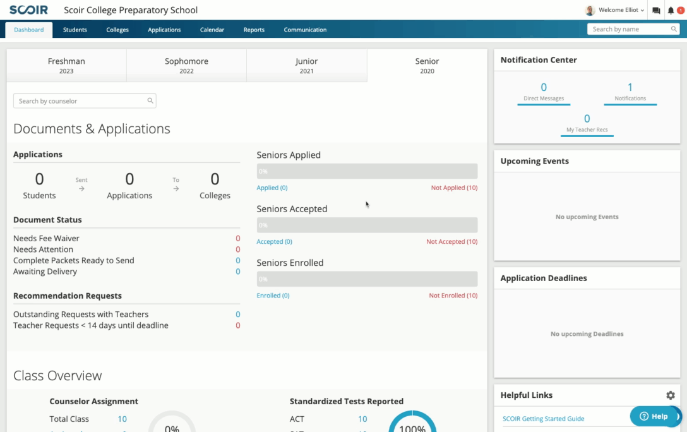Click the Not Enrolled (10) link
The width and height of the screenshot is (687, 432).
(453, 296)
